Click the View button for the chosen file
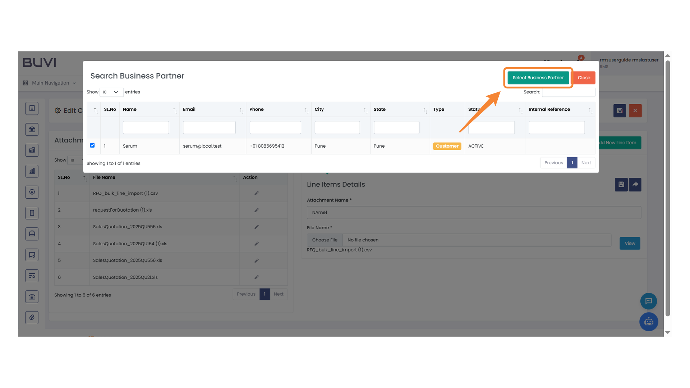The image size is (690, 388). coord(630,243)
